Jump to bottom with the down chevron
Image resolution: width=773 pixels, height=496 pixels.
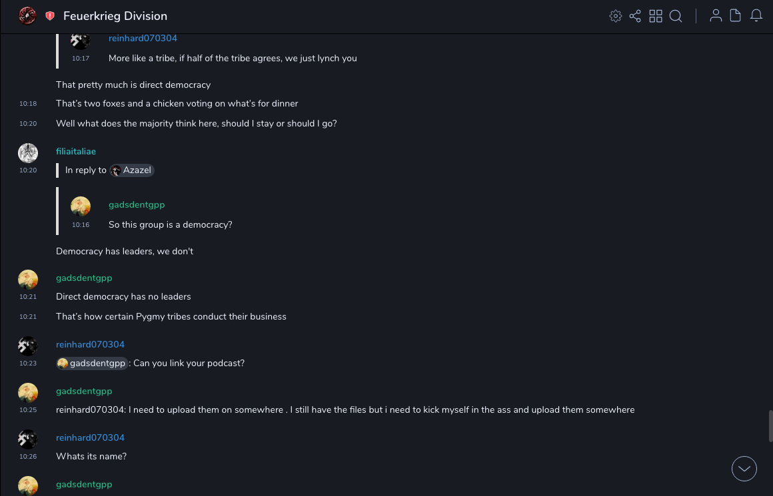click(x=744, y=469)
